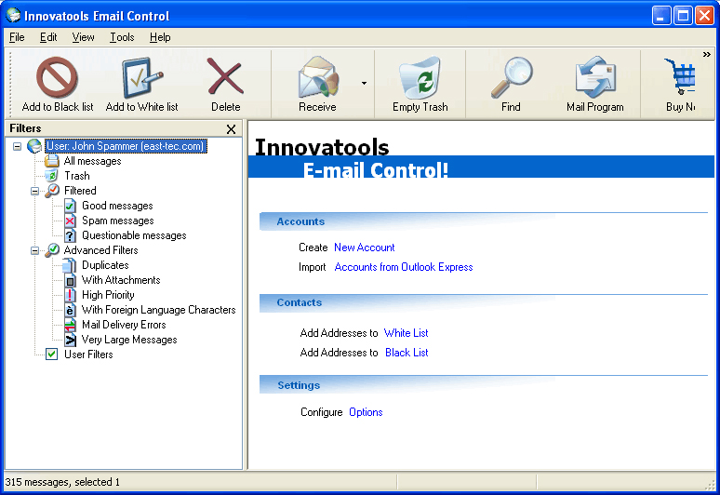Select With Foreign Language Characters filter
720x495 pixels.
click(x=158, y=310)
